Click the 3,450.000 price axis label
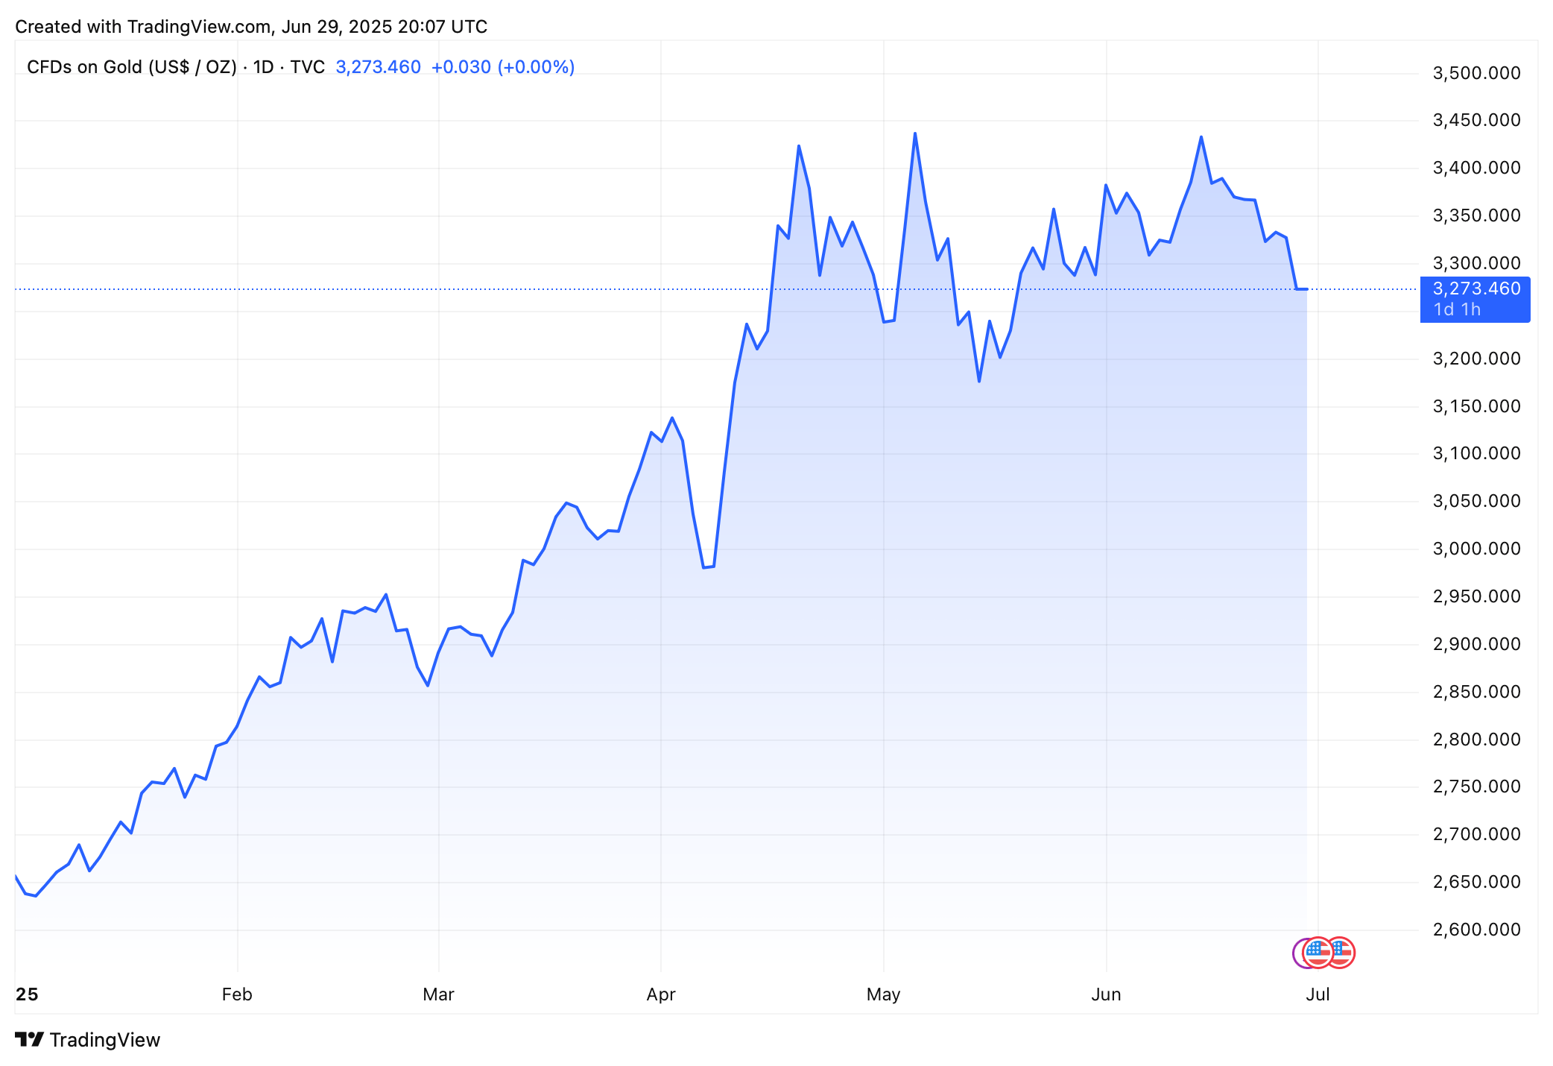Image resolution: width=1553 pixels, height=1066 pixels. tap(1476, 120)
